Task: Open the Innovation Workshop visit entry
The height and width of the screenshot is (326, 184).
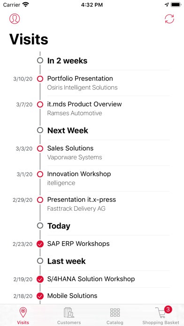Action: pyautogui.click(x=108, y=178)
